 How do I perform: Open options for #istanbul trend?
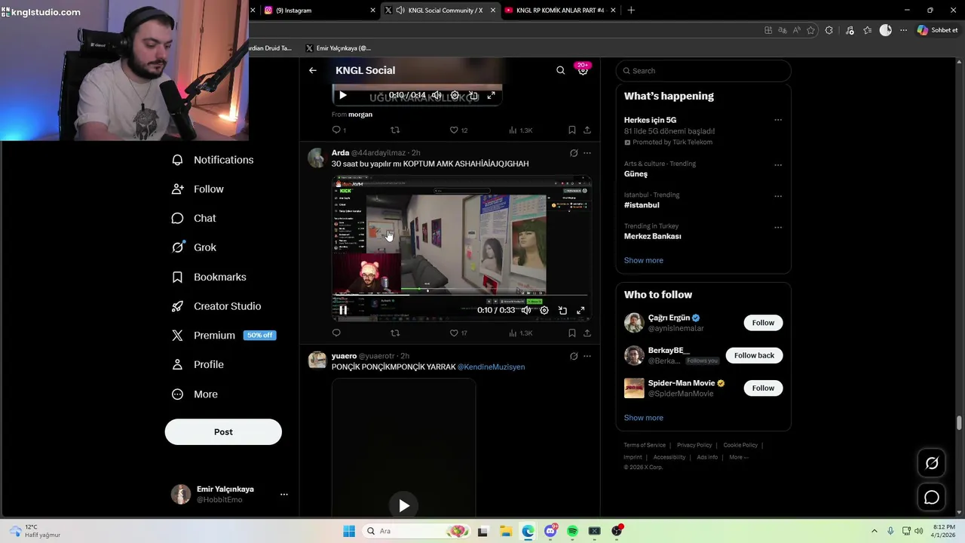(x=778, y=196)
